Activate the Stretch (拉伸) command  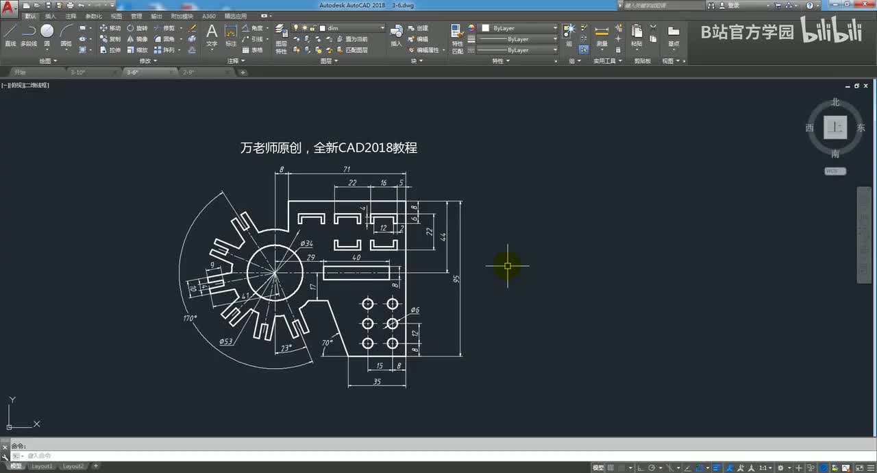click(x=110, y=50)
